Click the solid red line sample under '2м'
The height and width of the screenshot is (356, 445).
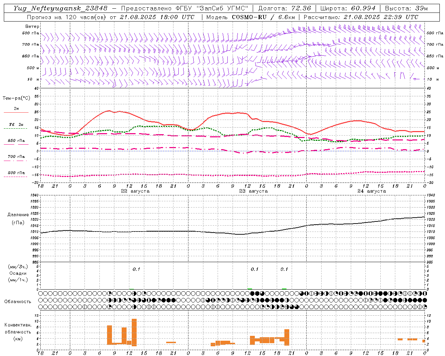(16, 113)
